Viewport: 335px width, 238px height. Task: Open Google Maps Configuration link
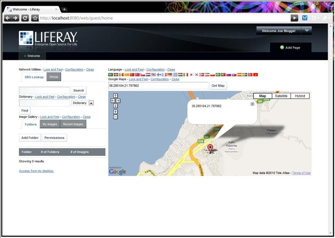pos(160,79)
